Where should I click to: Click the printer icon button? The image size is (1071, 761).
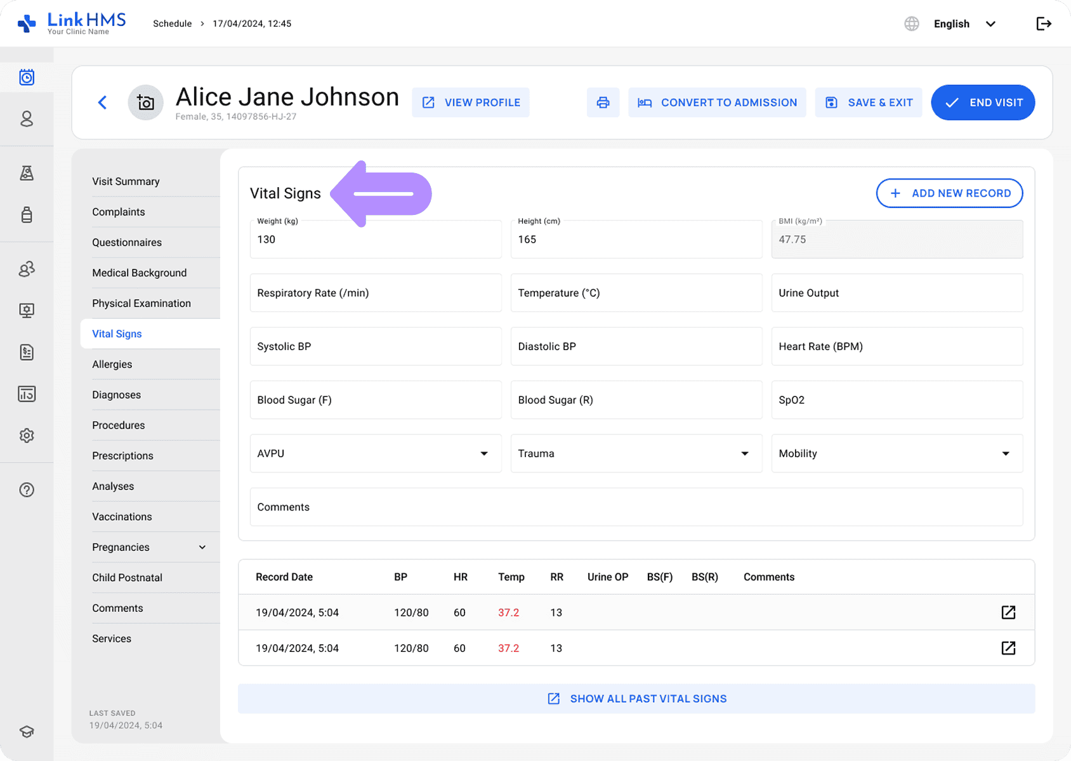click(603, 103)
